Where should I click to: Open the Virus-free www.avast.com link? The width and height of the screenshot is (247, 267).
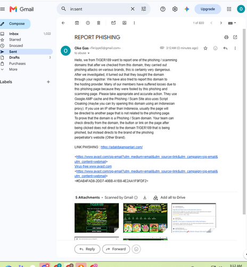(93, 167)
